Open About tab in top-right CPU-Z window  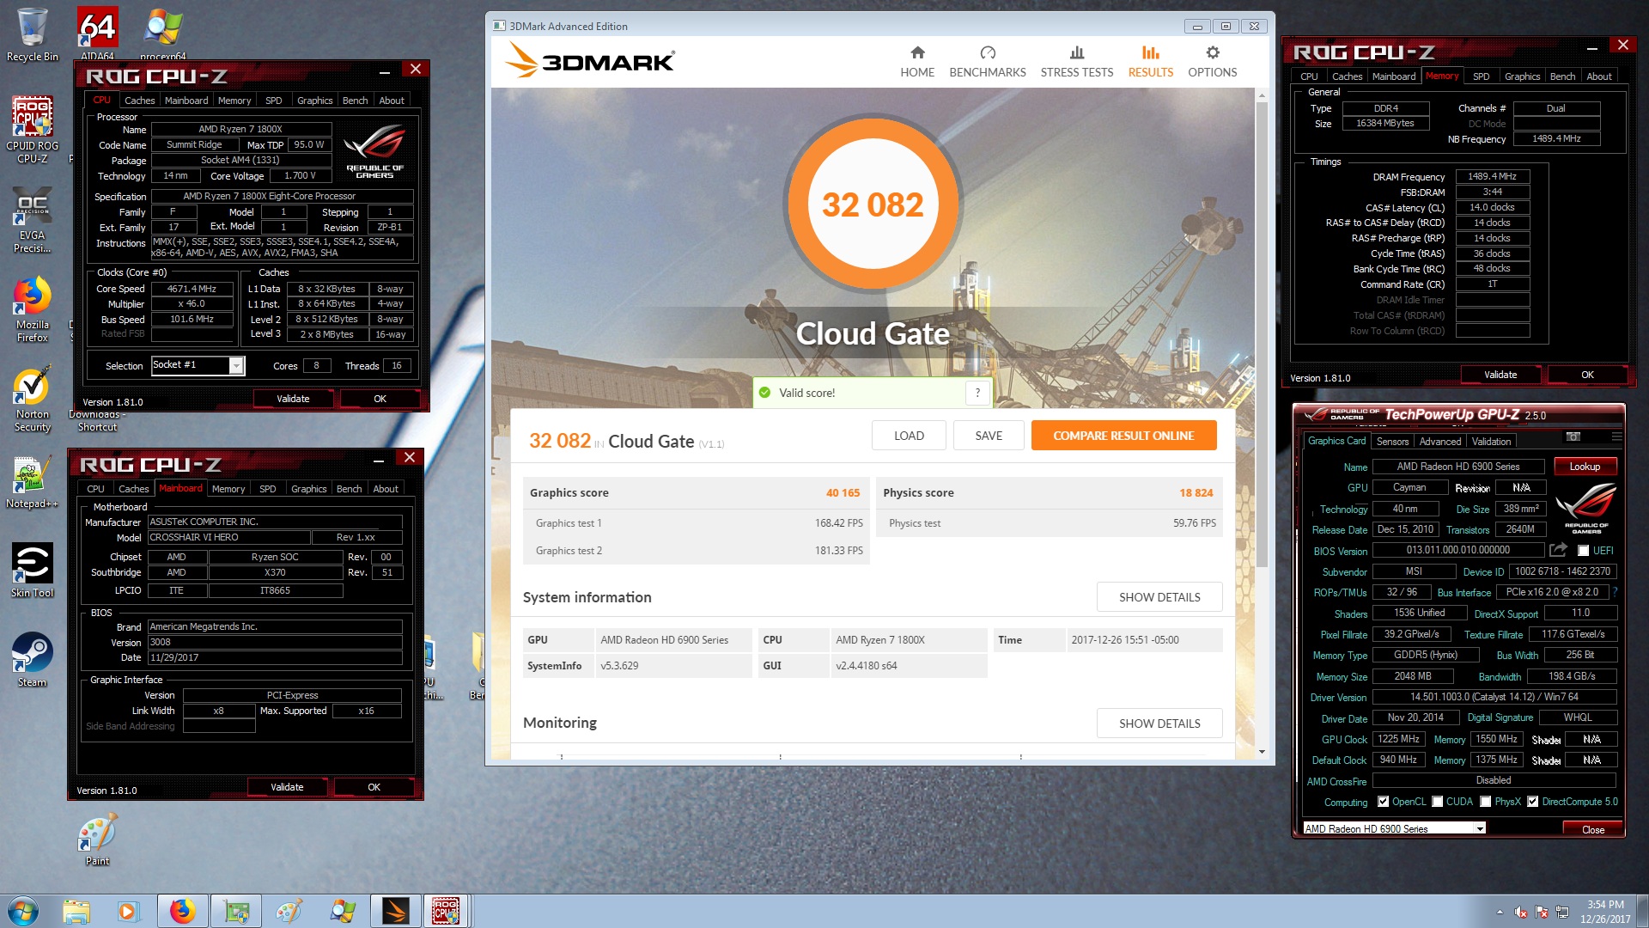(x=1598, y=76)
